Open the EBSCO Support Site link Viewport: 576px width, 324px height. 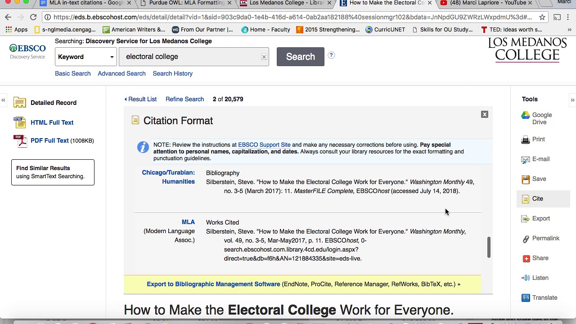click(x=264, y=145)
